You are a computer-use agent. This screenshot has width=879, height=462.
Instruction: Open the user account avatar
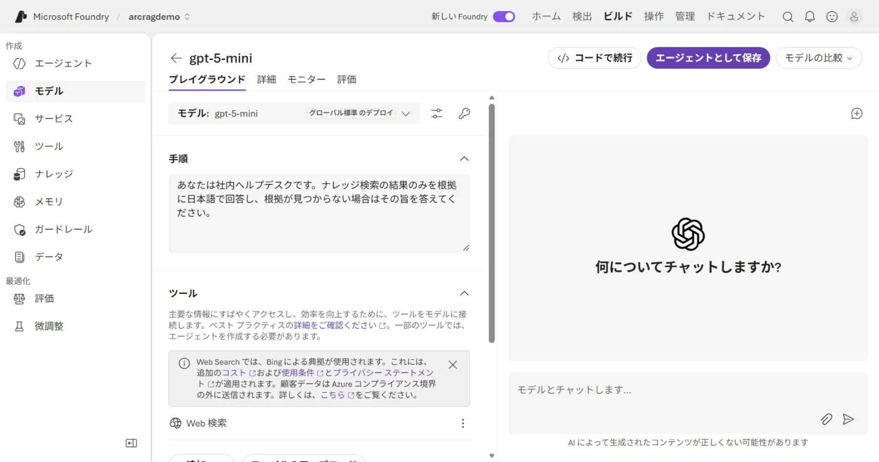coord(854,17)
